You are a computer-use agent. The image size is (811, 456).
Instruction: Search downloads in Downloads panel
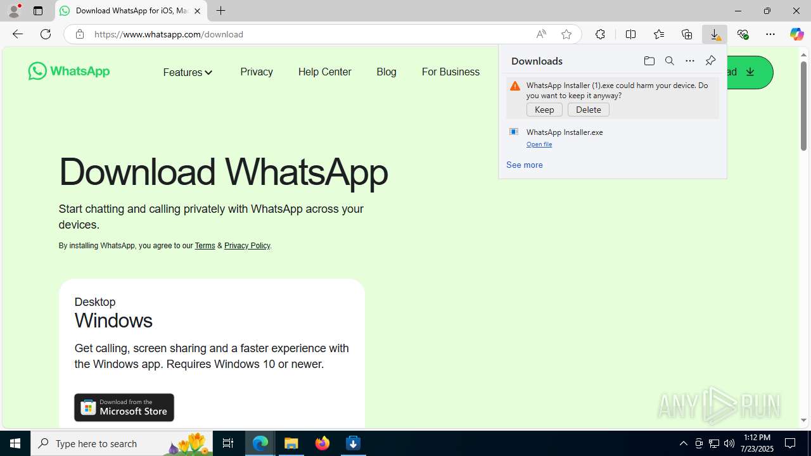669,61
